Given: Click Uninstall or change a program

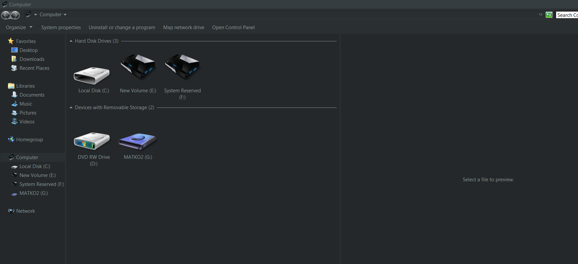Looking at the screenshot, I should (x=122, y=27).
